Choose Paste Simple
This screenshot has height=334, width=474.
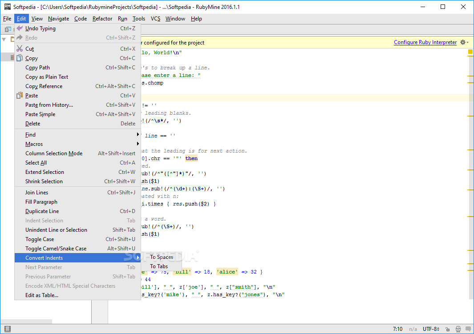[77, 114]
